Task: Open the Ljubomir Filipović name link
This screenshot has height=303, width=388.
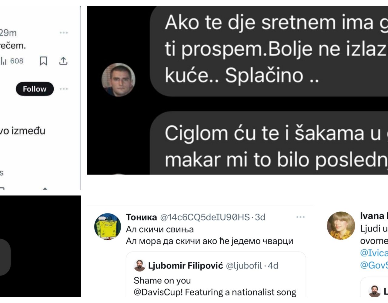Action: tap(186, 266)
